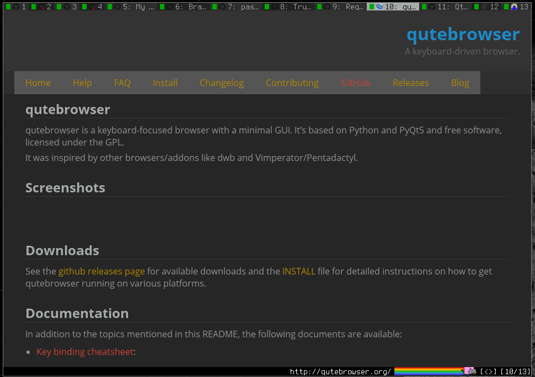Switch to tab 2
Image resolution: width=535 pixels, height=377 pixels.
click(41, 7)
